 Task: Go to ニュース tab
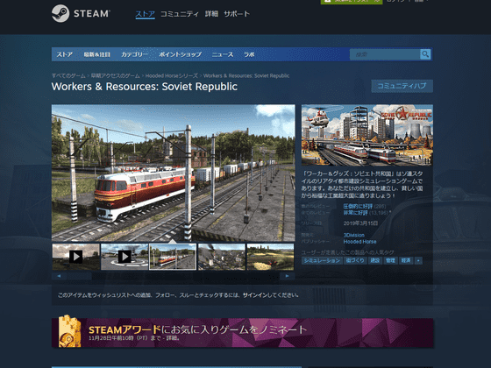point(223,54)
